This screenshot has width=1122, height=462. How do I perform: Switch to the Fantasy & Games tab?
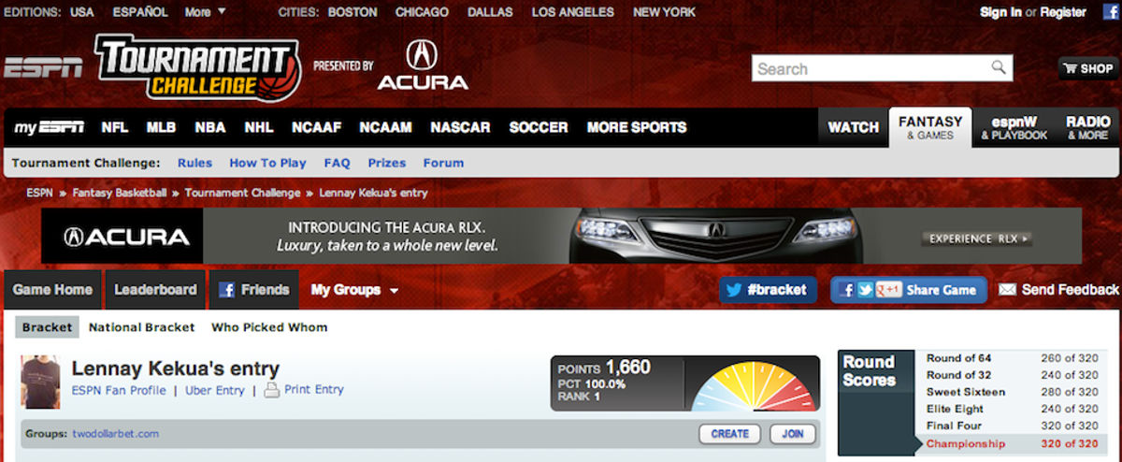(x=930, y=127)
